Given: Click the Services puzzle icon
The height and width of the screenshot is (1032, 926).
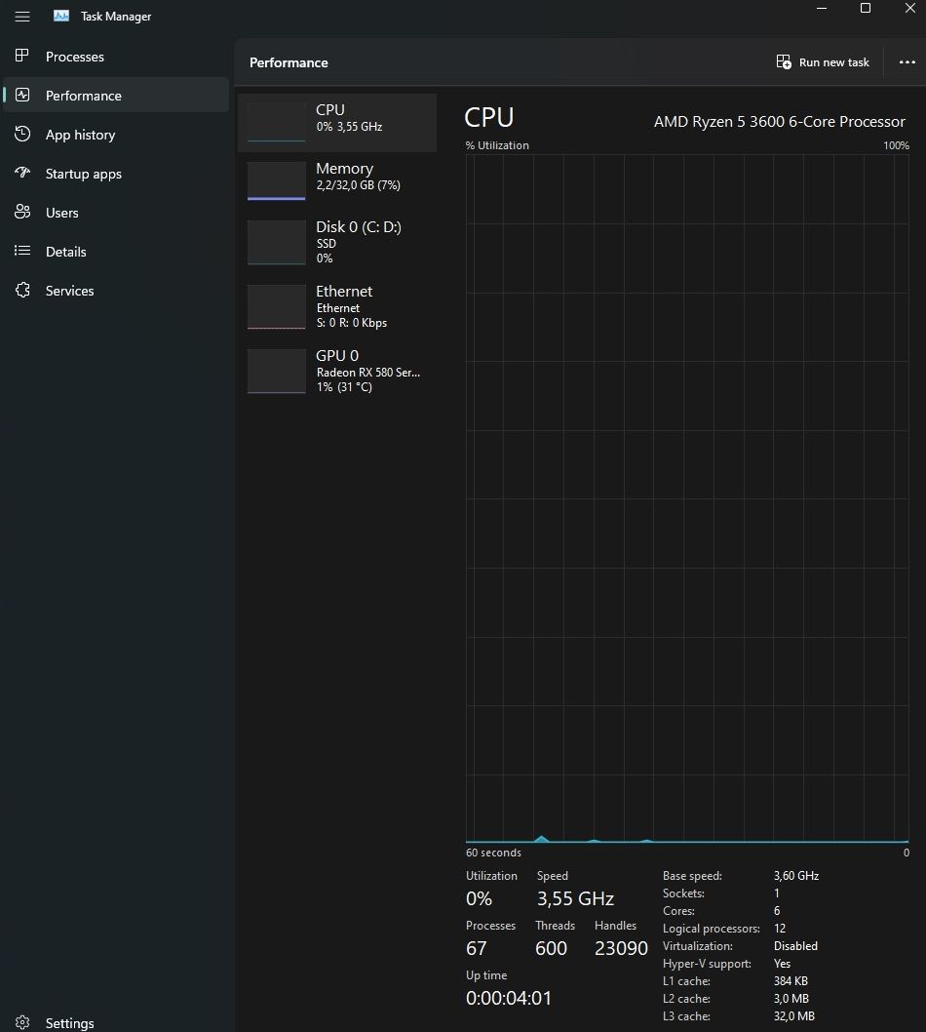Looking at the screenshot, I should (x=22, y=291).
